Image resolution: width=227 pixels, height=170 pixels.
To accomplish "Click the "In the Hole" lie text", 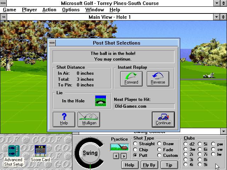I will click(x=73, y=101).
